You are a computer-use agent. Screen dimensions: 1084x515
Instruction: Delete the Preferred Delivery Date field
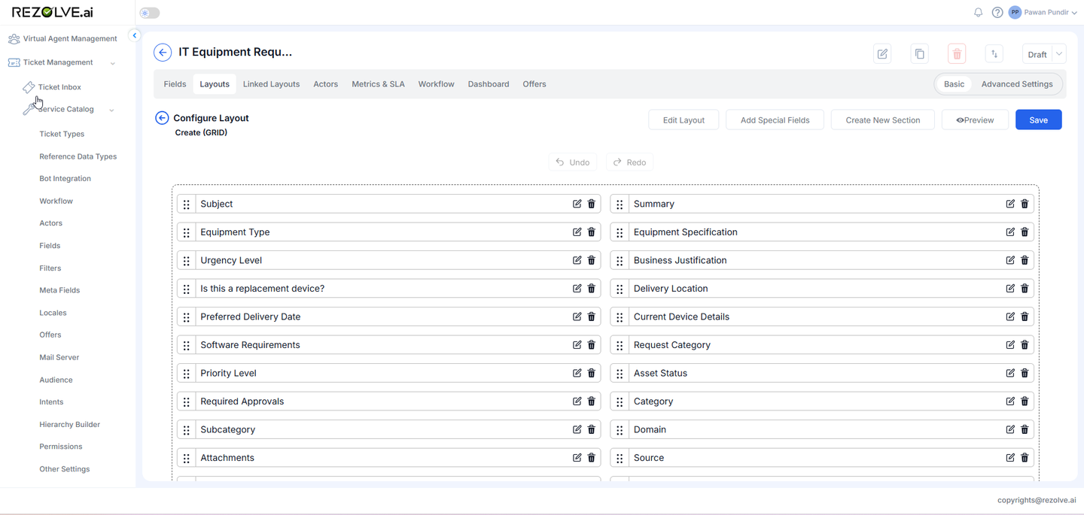tap(592, 317)
